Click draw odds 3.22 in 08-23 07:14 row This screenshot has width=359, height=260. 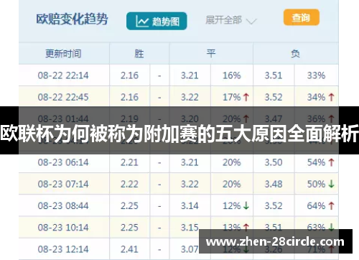[x=190, y=184]
